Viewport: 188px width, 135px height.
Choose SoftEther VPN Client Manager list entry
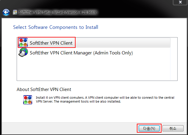tap(95, 53)
